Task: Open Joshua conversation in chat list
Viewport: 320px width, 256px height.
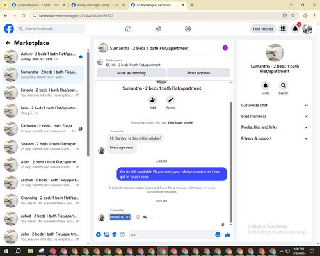Action: coord(43,182)
